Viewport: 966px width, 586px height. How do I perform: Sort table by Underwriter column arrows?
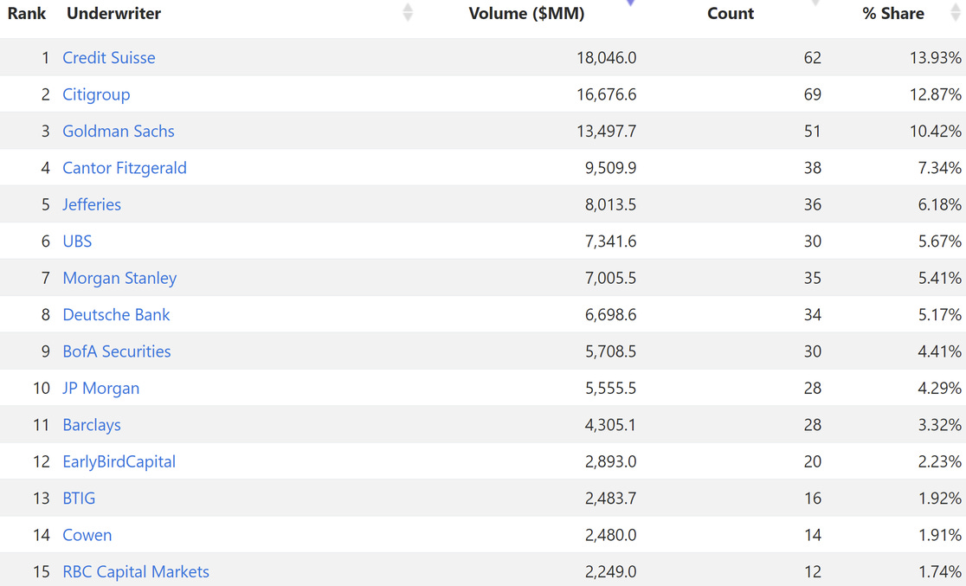coord(407,12)
